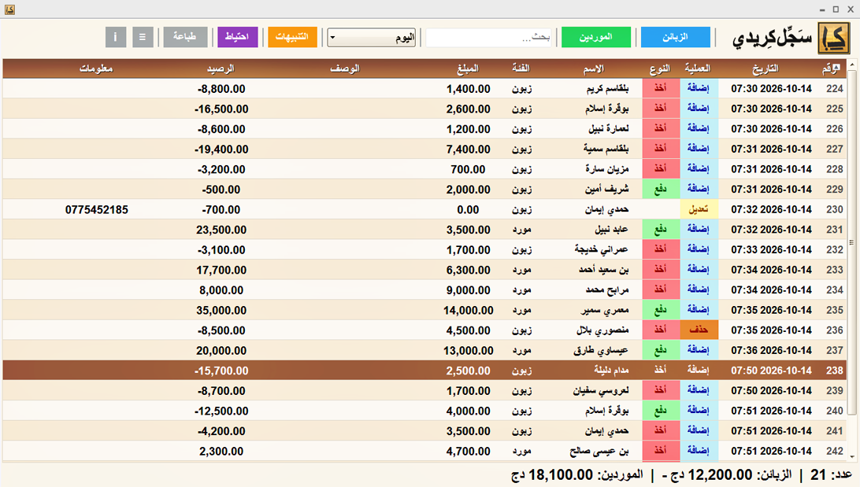
Task: Click the إضافة tag in row 235
Action: click(699, 309)
